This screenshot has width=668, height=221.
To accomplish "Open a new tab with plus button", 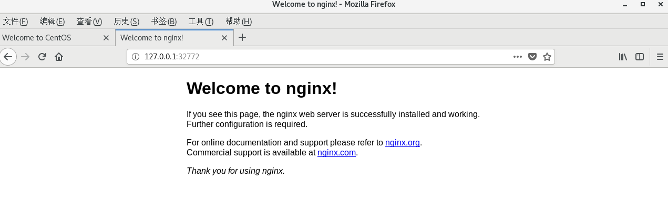I will pos(242,37).
